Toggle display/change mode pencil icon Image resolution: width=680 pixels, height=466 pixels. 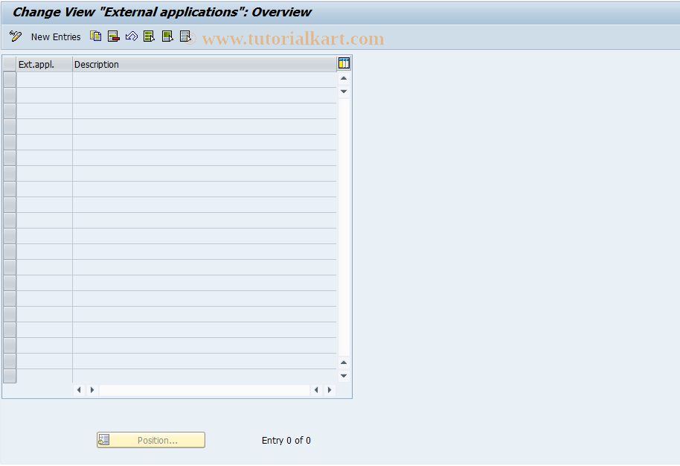coord(16,36)
